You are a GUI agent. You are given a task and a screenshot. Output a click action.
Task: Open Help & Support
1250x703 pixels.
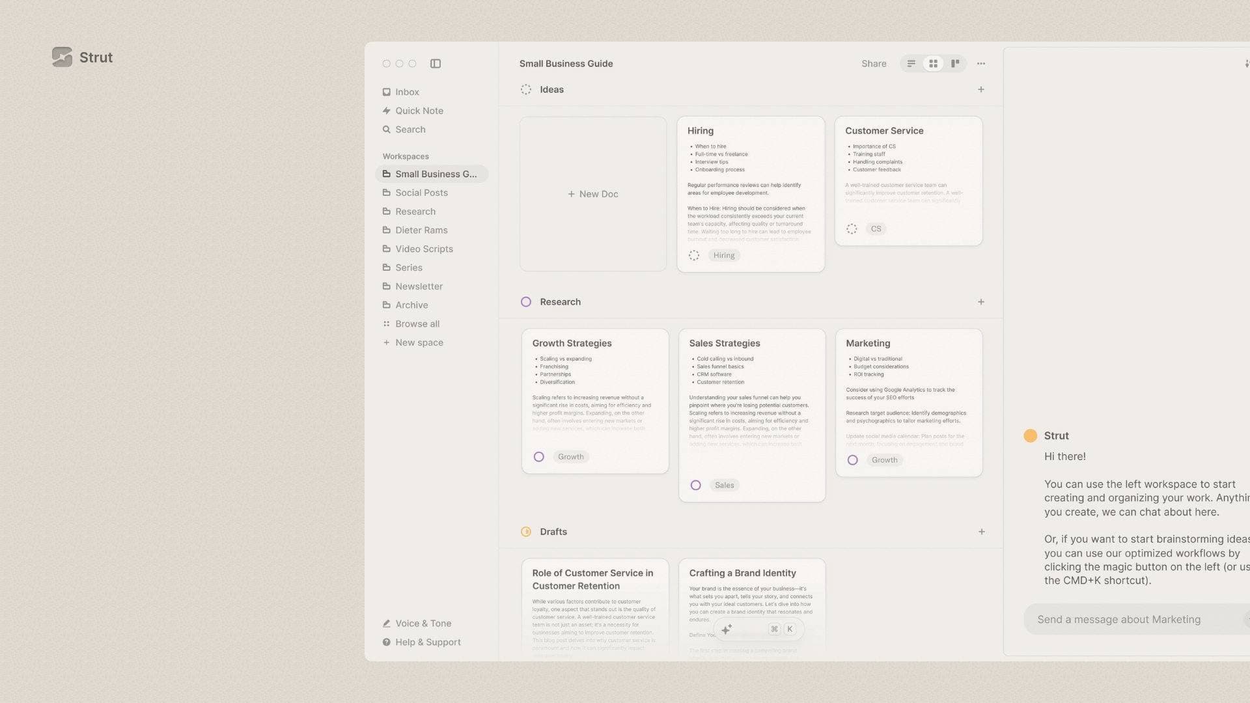click(x=427, y=642)
